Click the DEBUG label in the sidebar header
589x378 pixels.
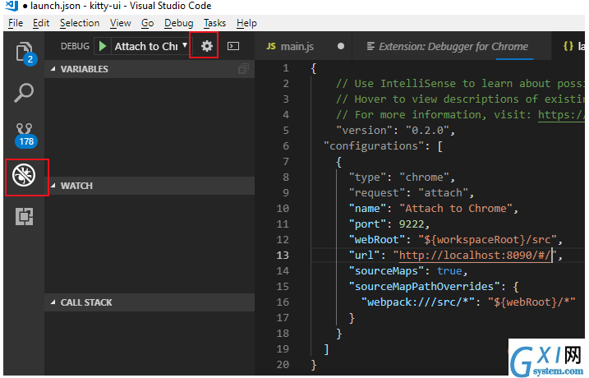coord(75,46)
